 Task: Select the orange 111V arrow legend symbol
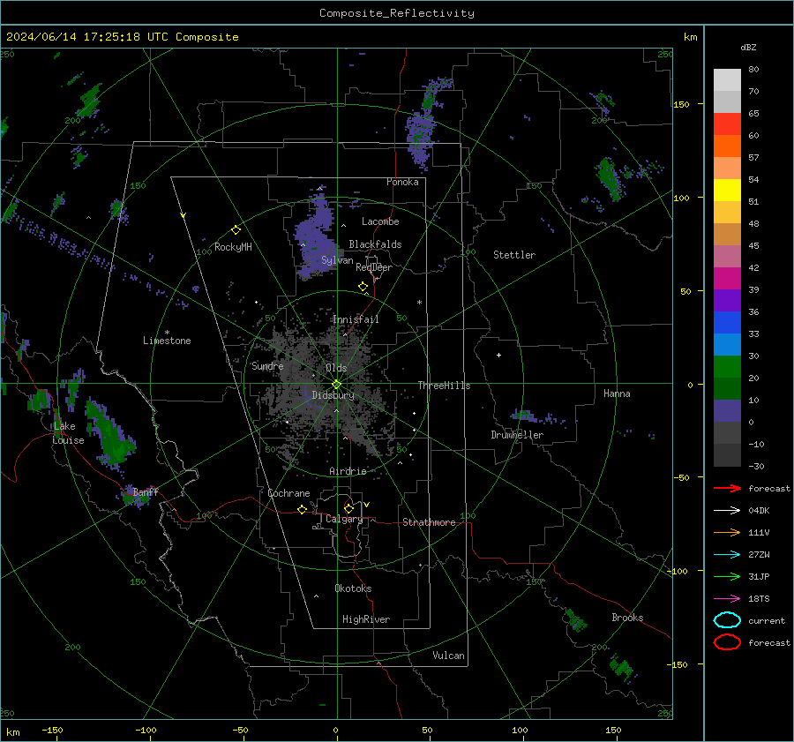click(x=727, y=532)
